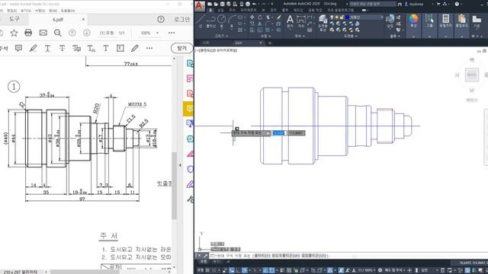Screen dimensions: 488x274
Task: Go to next page in Acrobat
Action: pyautogui.click(x=87, y=33)
